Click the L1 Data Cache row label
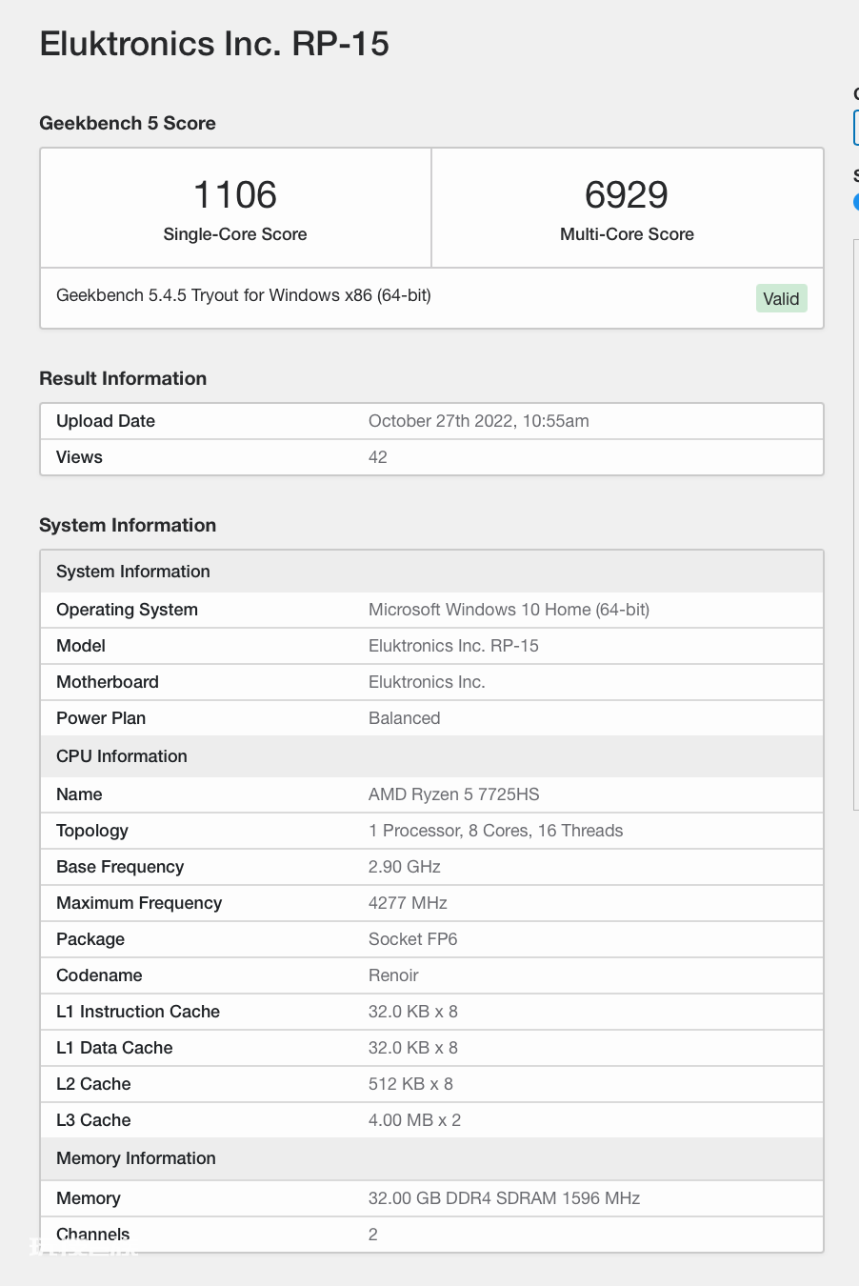Screen dimensions: 859x1286 coord(114,1048)
